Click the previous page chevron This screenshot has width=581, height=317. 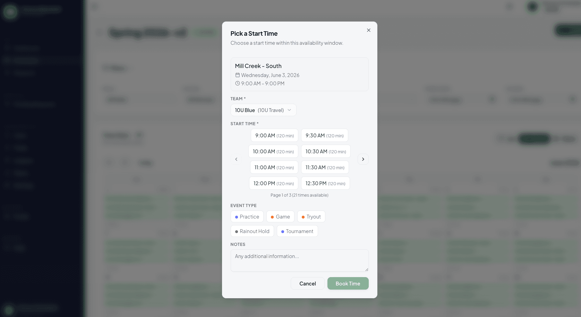point(236,159)
